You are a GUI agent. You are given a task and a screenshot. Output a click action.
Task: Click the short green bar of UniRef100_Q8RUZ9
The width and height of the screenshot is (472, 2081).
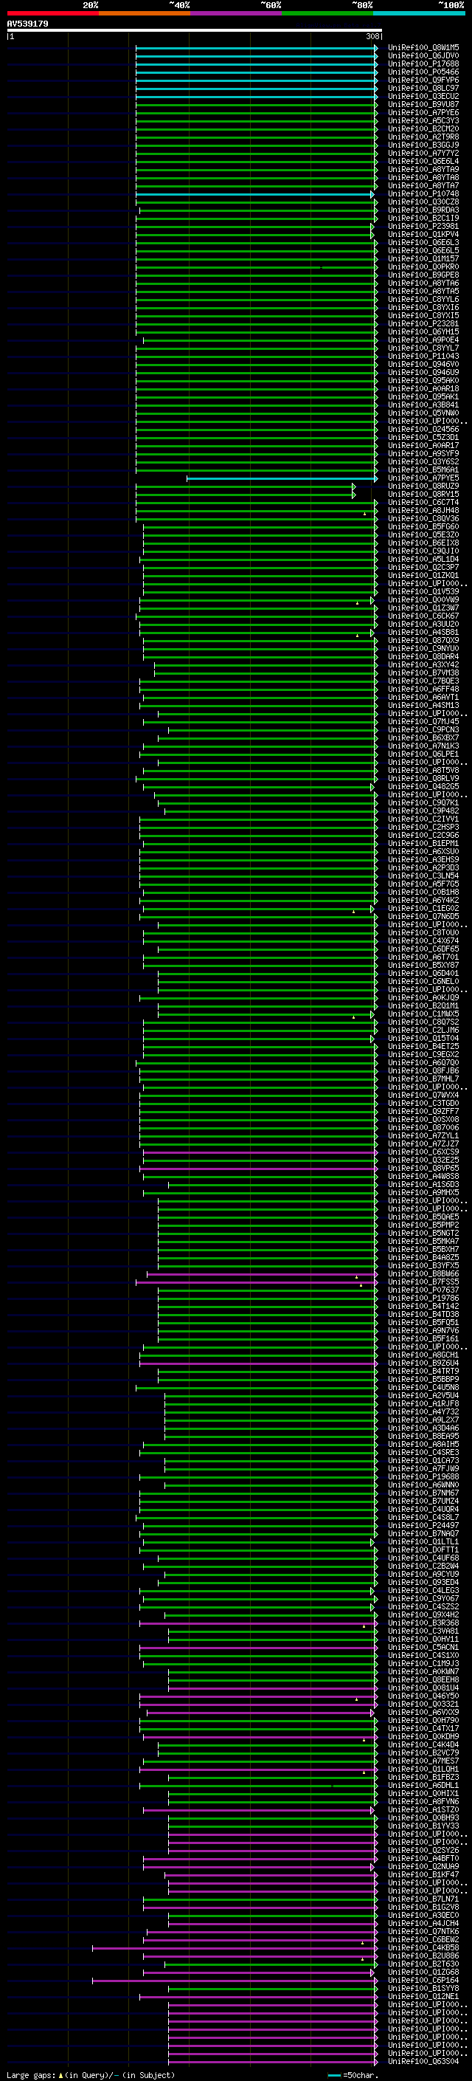tap(246, 486)
